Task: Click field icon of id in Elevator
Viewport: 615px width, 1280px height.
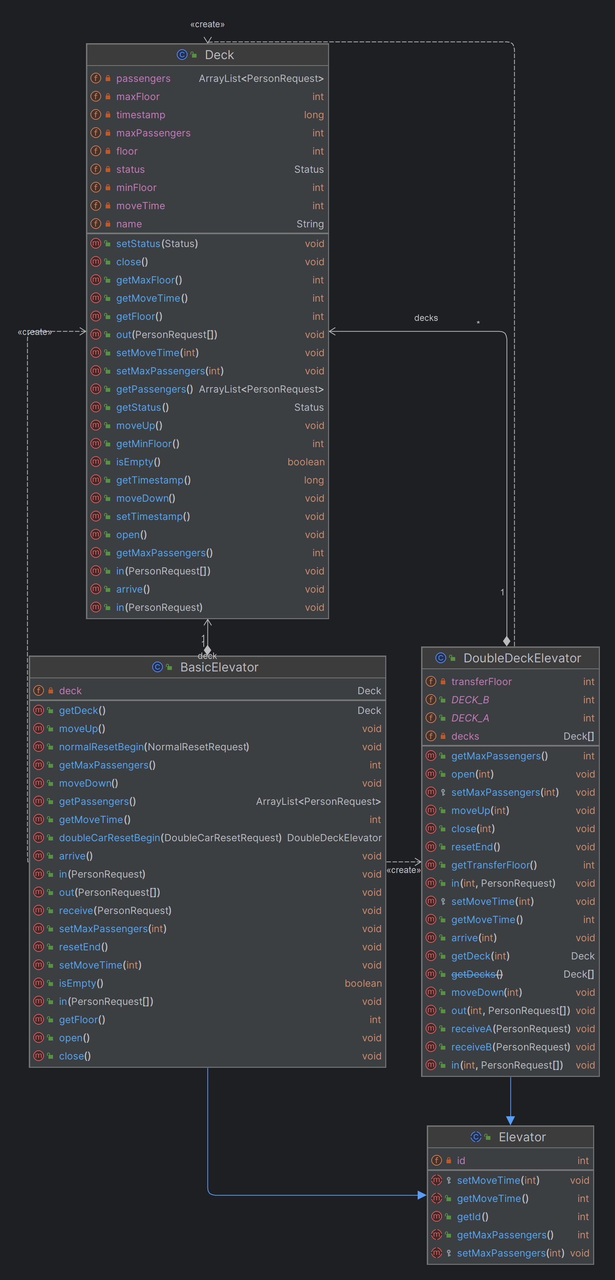Action: [437, 1160]
